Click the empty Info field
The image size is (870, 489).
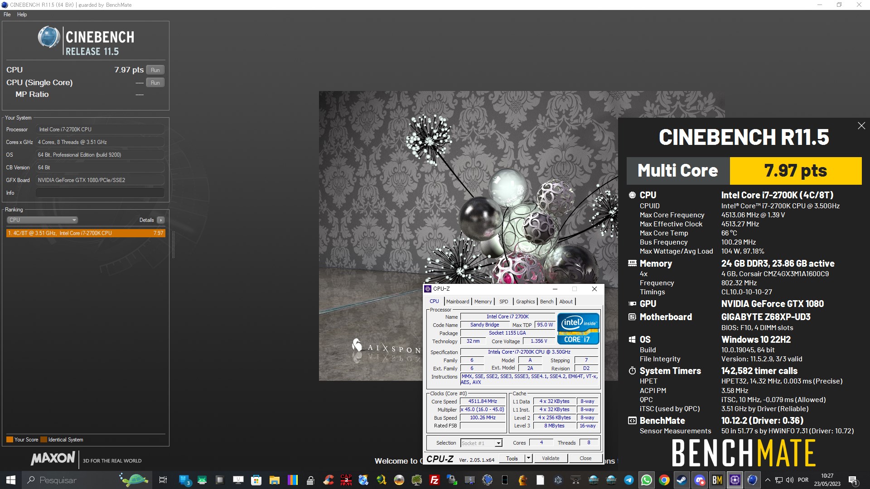(100, 193)
